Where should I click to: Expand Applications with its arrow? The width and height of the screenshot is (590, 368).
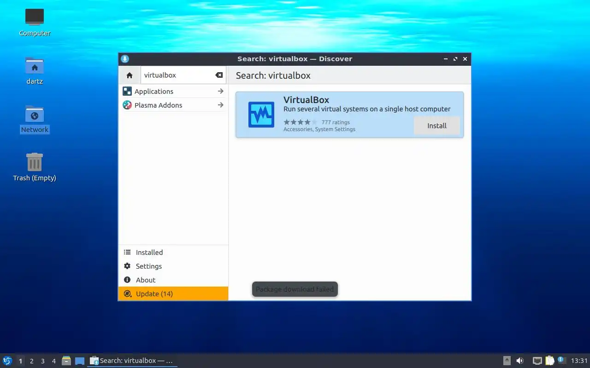coord(221,92)
